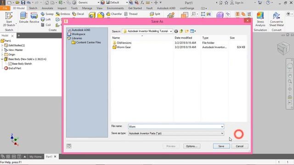The height and width of the screenshot is (165, 294).
Task: Expand the View: Master node
Action: [x=2, y=50]
